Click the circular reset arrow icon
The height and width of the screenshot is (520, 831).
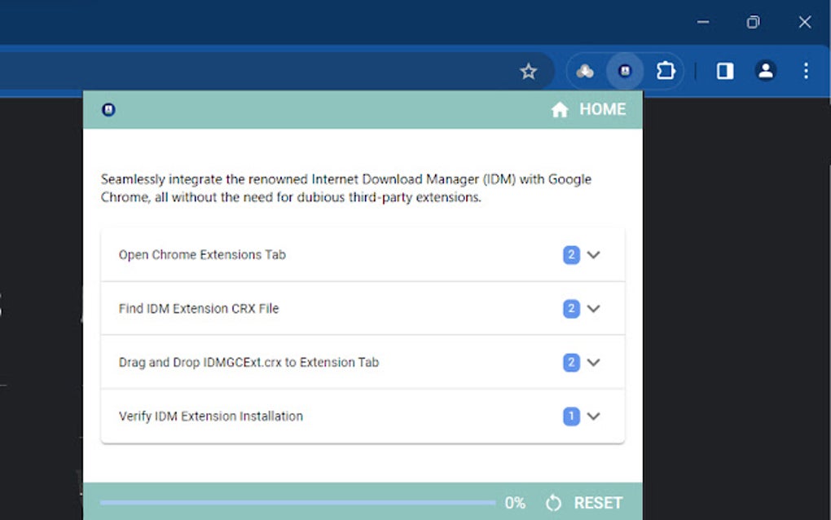pos(552,503)
